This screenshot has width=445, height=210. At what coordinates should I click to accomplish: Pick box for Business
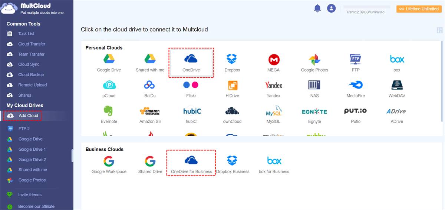(274, 165)
